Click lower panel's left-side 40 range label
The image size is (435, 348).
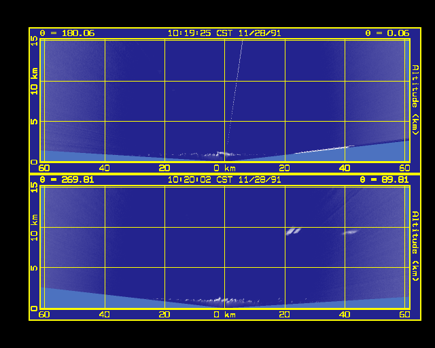pos(105,315)
